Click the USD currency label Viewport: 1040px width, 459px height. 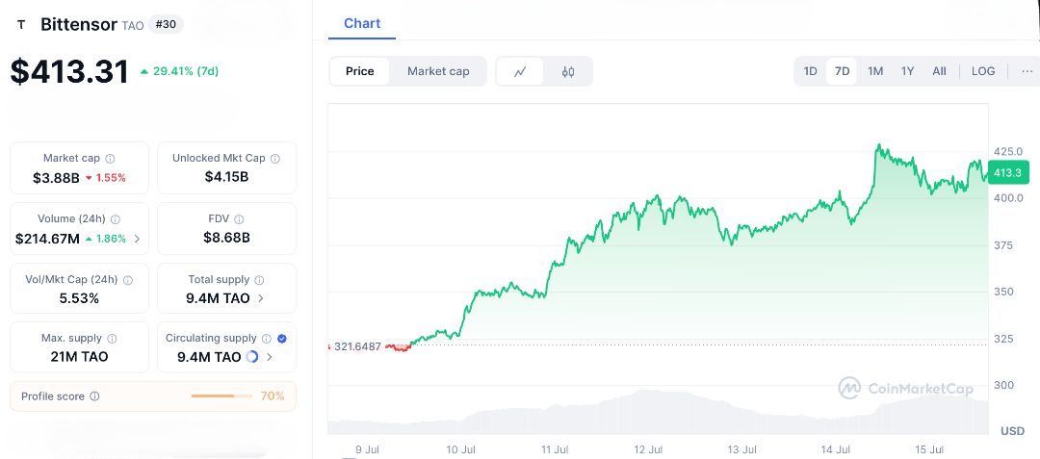pos(1012,431)
